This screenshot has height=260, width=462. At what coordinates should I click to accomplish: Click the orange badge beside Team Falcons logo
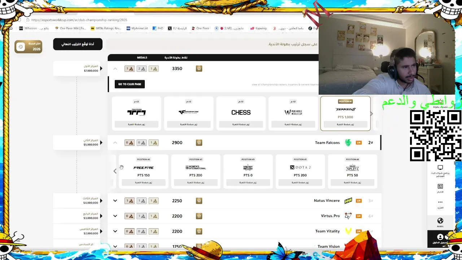click(359, 143)
